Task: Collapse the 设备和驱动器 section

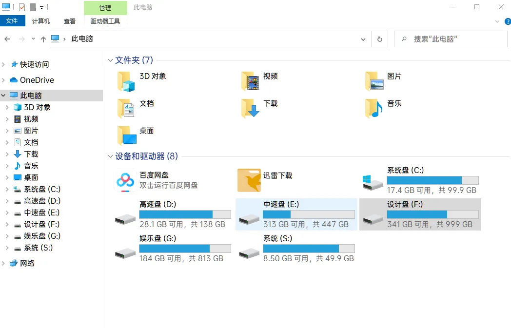Action: coord(110,156)
